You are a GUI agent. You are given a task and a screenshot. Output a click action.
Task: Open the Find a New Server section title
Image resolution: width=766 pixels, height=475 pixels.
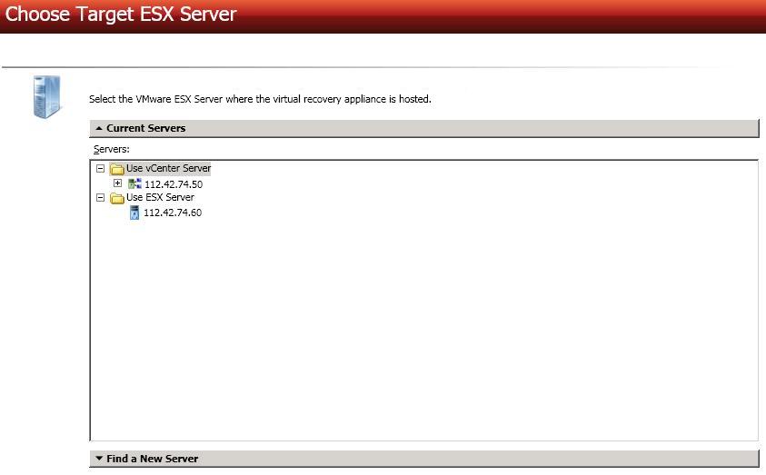click(152, 460)
